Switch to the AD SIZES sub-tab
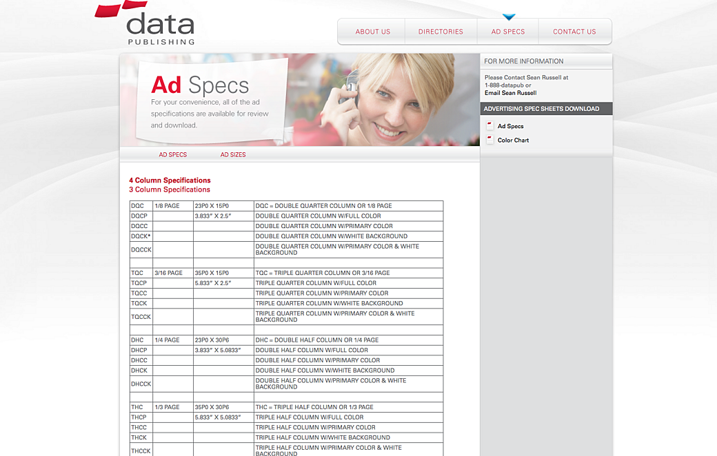This screenshot has width=717, height=456. tap(233, 155)
